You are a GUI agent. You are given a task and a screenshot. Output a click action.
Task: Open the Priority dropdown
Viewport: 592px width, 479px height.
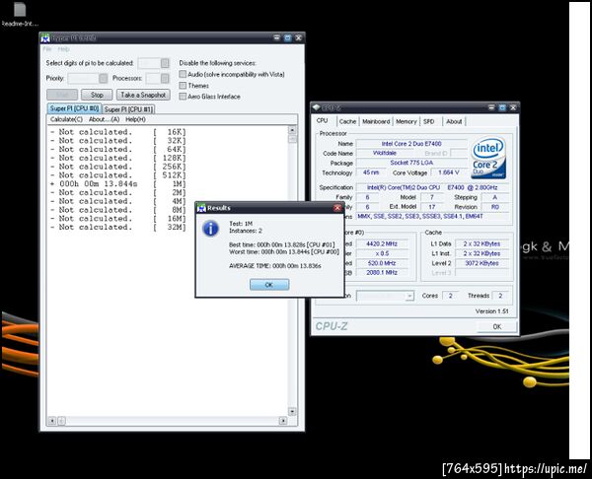103,78
